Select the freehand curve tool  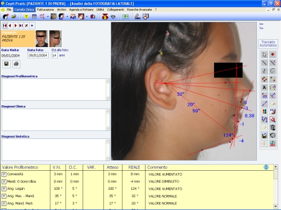264,71
